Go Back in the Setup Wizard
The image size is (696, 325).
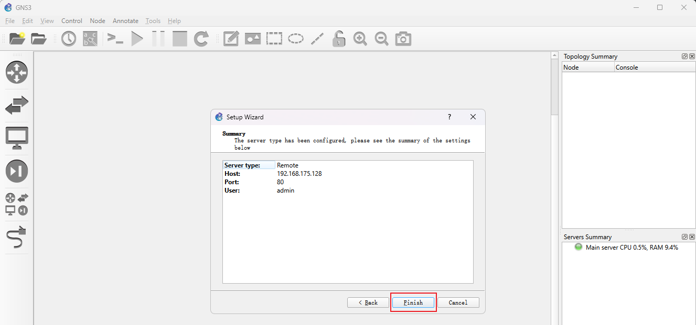(368, 302)
